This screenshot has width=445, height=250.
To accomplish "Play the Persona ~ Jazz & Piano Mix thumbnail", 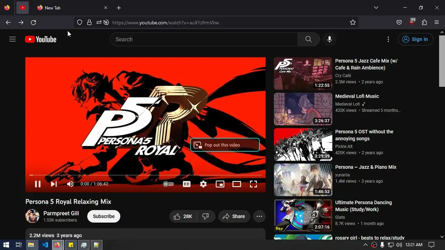I will click(303, 180).
